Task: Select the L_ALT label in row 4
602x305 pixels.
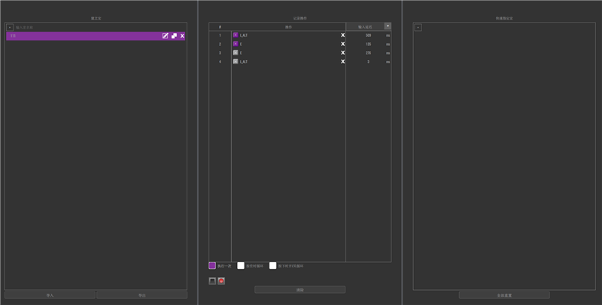Action: [x=244, y=62]
